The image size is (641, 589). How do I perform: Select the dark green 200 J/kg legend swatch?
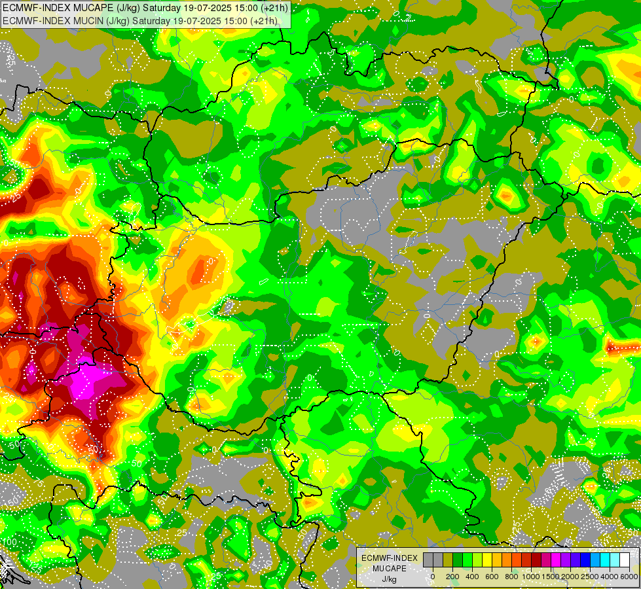point(458,560)
